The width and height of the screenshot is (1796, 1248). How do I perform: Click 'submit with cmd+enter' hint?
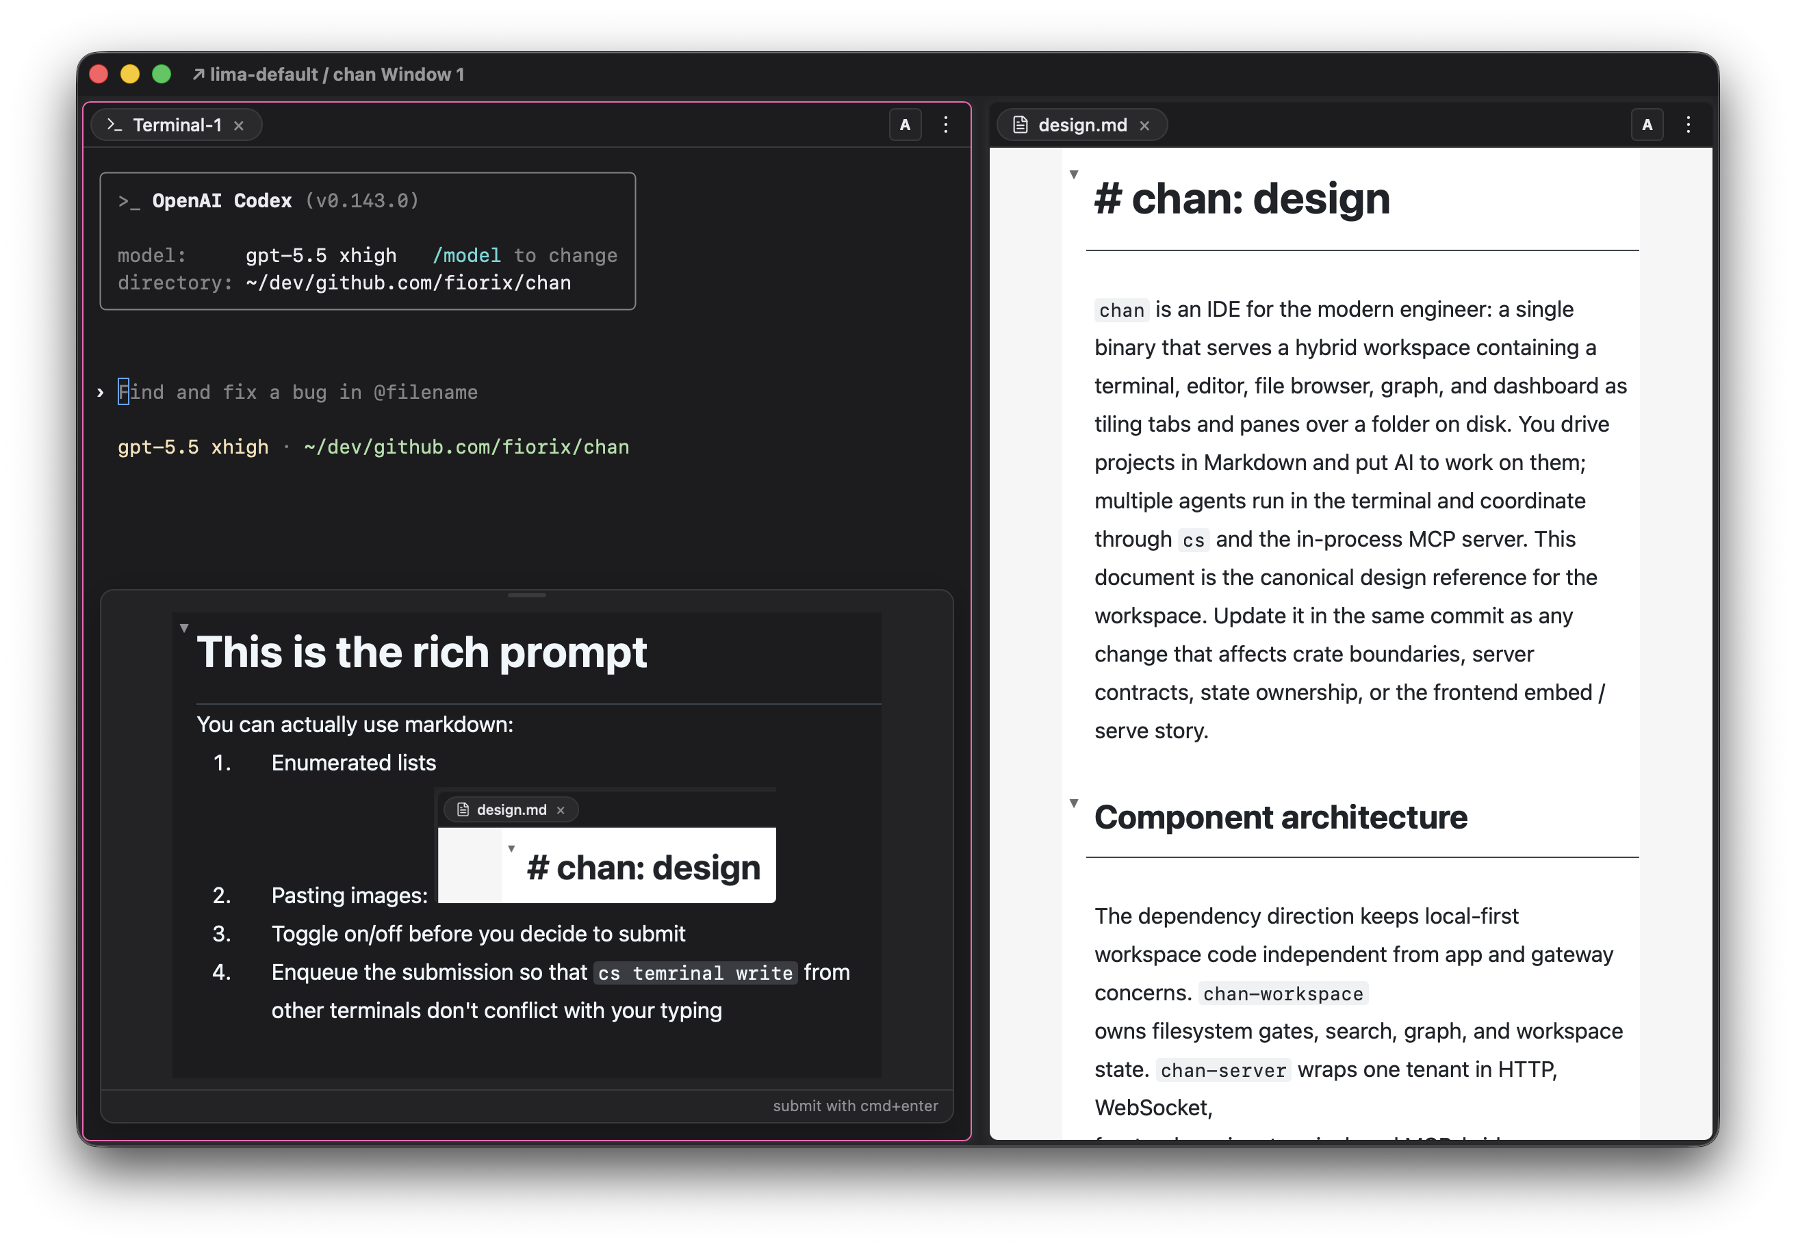(855, 1106)
